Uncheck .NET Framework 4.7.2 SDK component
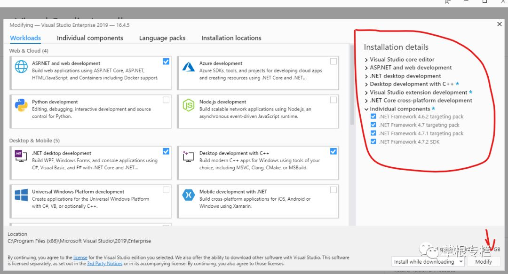 (x=373, y=141)
